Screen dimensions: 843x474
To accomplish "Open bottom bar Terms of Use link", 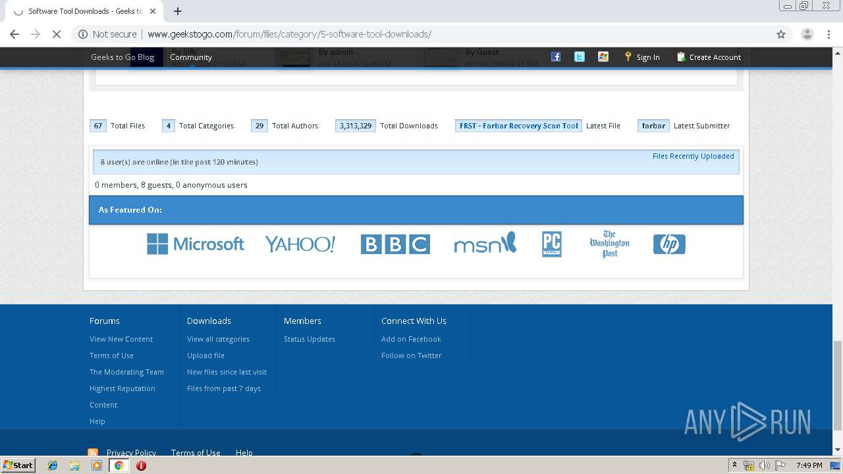I will (x=196, y=452).
